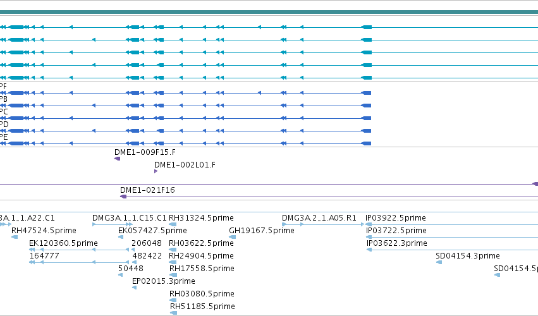
Task: Select the RH31324.5prime label
Action: click(x=202, y=218)
